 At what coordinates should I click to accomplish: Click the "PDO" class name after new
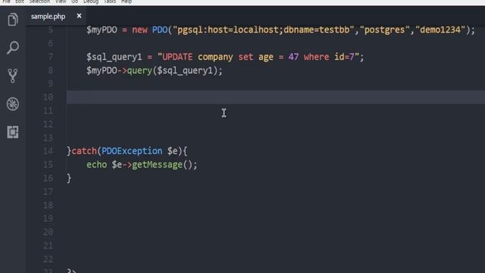tap(160, 30)
